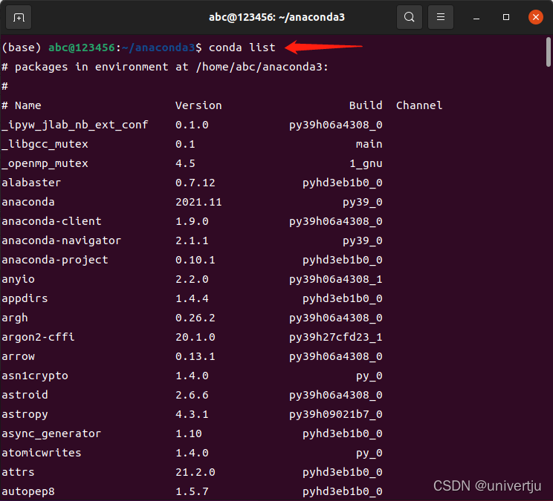Click the alabaster package name
This screenshot has width=553, height=501.
click(31, 183)
